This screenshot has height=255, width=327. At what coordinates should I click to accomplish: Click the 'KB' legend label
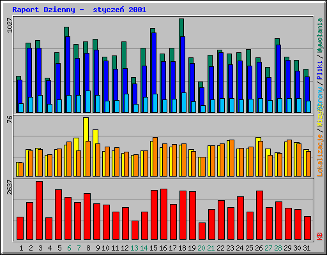(320, 237)
